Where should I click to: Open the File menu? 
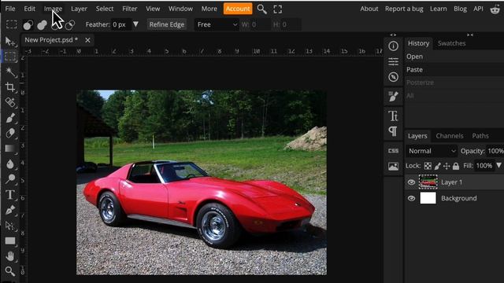tap(10, 9)
